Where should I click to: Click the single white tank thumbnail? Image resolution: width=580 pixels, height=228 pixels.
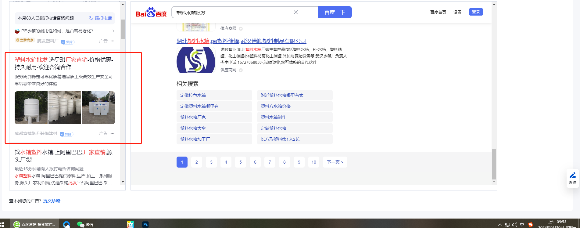[x=31, y=108]
